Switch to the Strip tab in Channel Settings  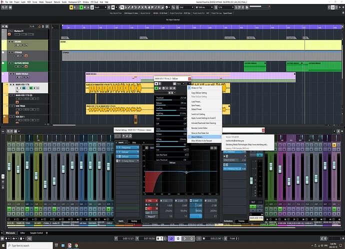134,142
